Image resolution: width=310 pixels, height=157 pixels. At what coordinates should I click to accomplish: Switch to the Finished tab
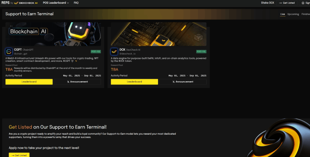(x=305, y=14)
